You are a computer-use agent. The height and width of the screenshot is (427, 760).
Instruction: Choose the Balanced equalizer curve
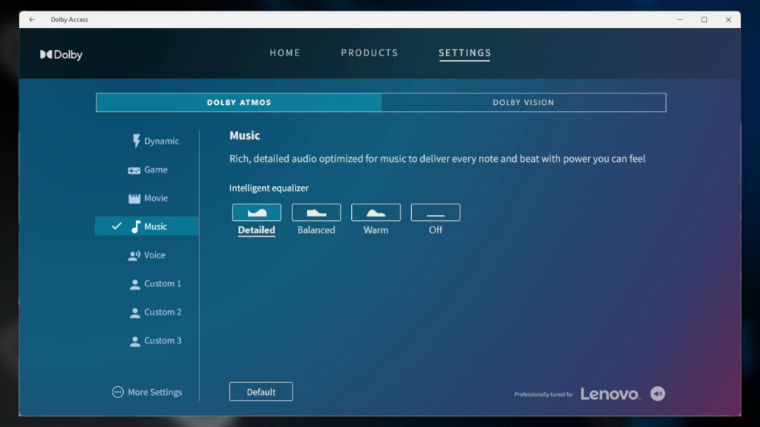(316, 212)
